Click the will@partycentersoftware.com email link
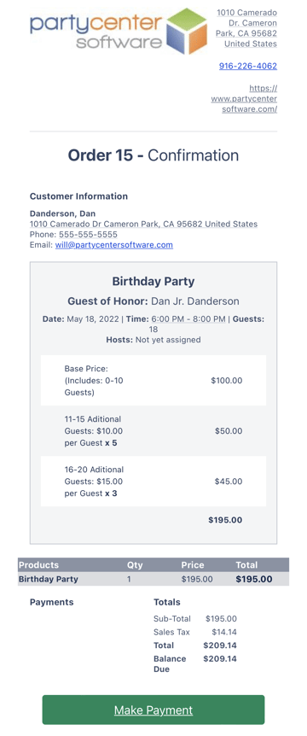This screenshot has width=307, height=736. coord(114,244)
